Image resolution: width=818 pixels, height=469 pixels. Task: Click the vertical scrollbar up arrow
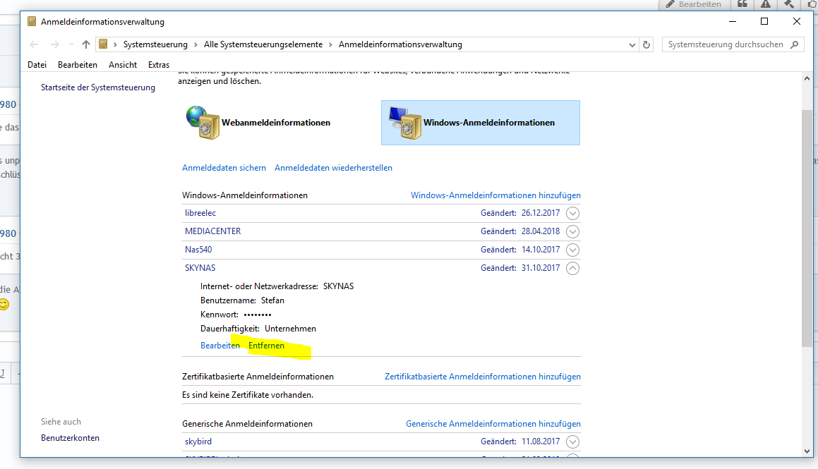pyautogui.click(x=807, y=79)
